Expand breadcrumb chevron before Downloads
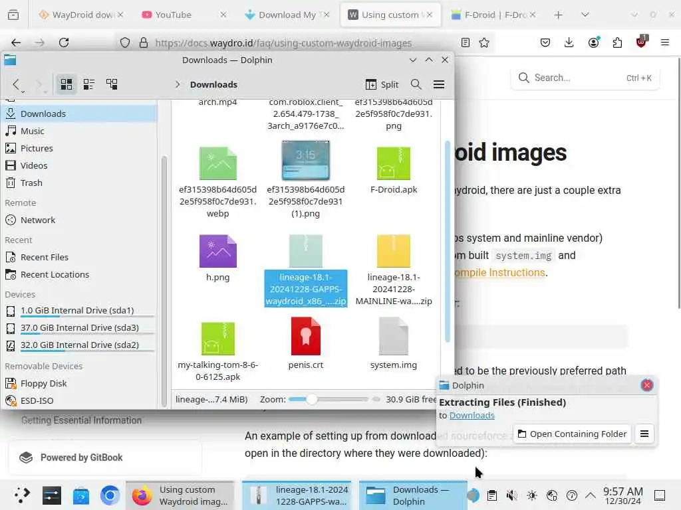Image resolution: width=681 pixels, height=510 pixels. point(177,84)
